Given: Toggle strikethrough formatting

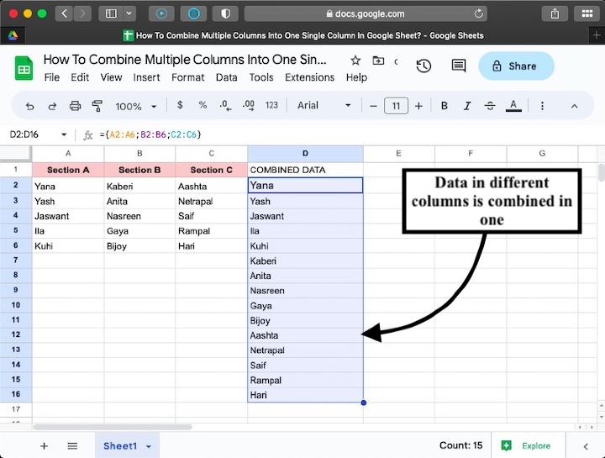Looking at the screenshot, I should (490, 106).
